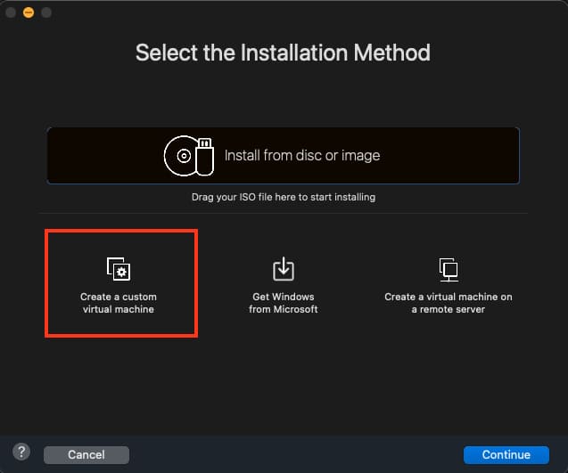The height and width of the screenshot is (473, 568).
Task: Choose the "Get Windows from Microsoft" label
Action: pyautogui.click(x=283, y=303)
